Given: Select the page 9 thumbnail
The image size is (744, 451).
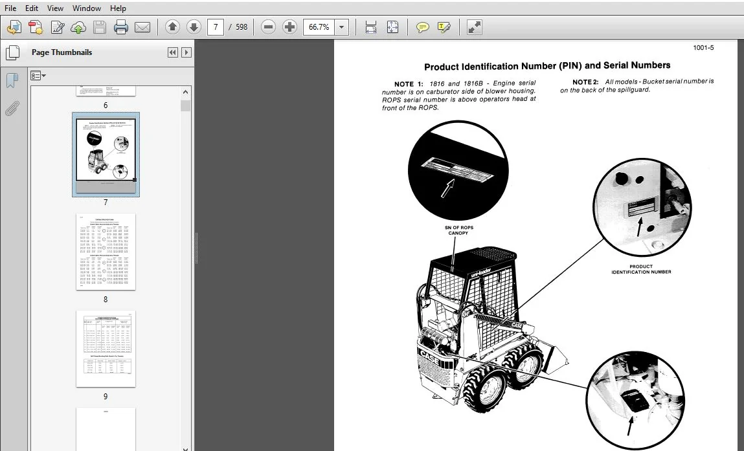Looking at the screenshot, I should click(x=106, y=349).
